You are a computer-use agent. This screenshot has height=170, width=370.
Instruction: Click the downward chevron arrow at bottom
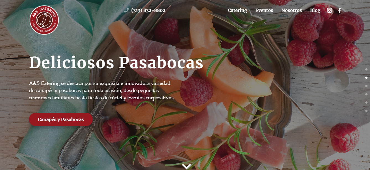click(x=187, y=166)
